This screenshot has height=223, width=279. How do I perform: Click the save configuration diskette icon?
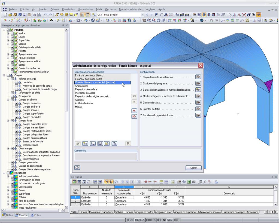[100, 143]
